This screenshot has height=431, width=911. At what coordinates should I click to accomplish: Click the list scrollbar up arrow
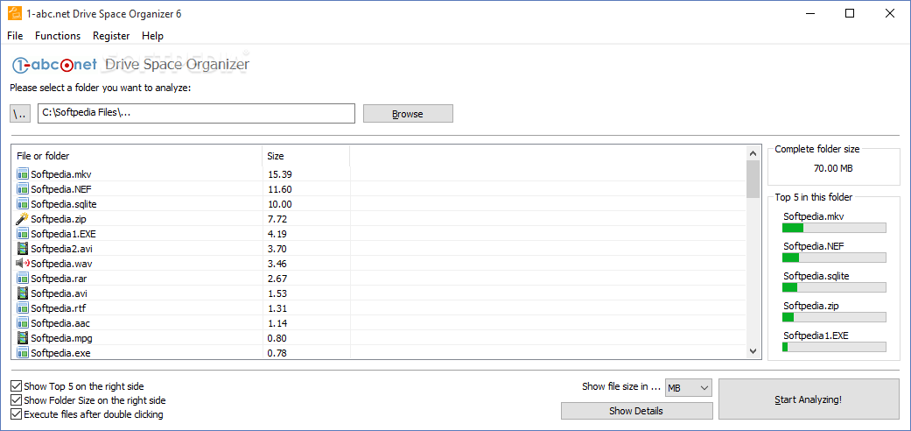753,153
